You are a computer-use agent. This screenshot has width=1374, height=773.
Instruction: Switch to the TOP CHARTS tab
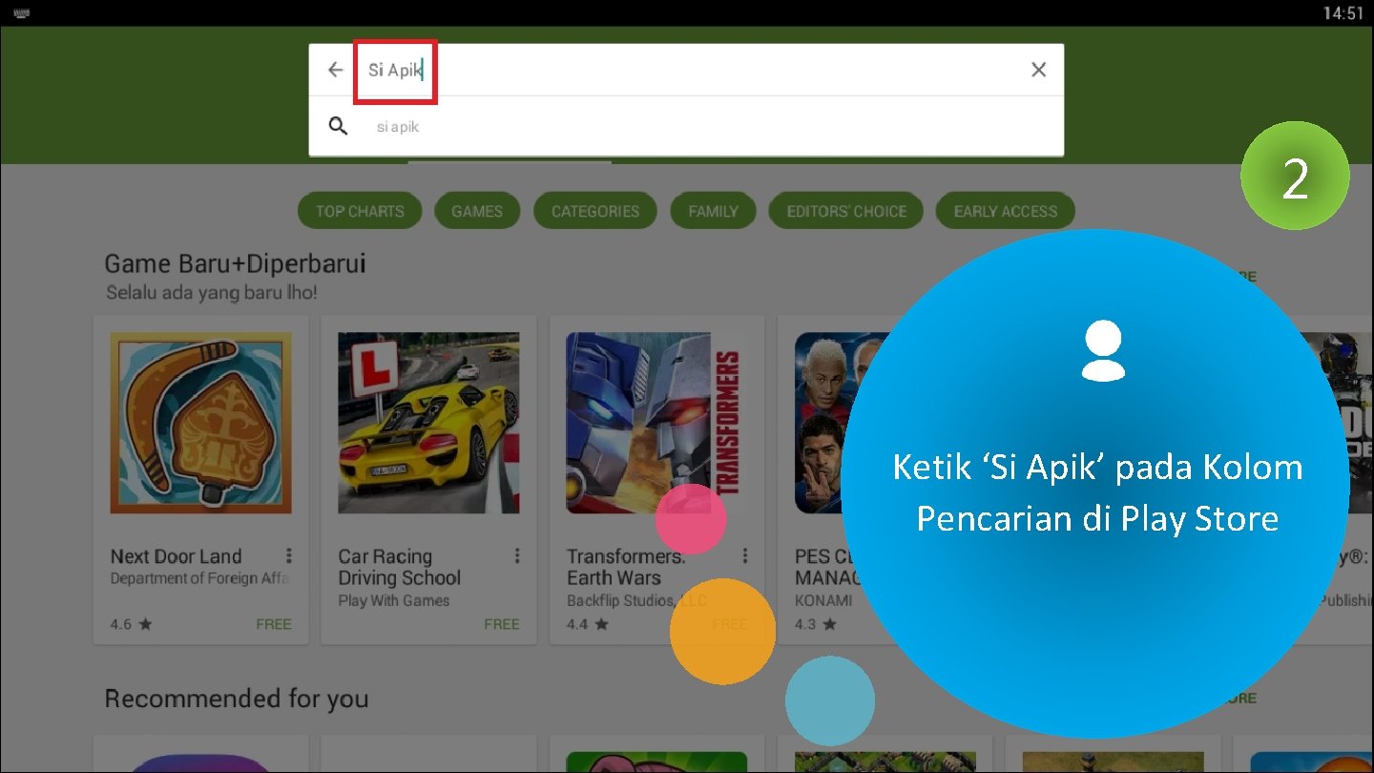coord(360,210)
